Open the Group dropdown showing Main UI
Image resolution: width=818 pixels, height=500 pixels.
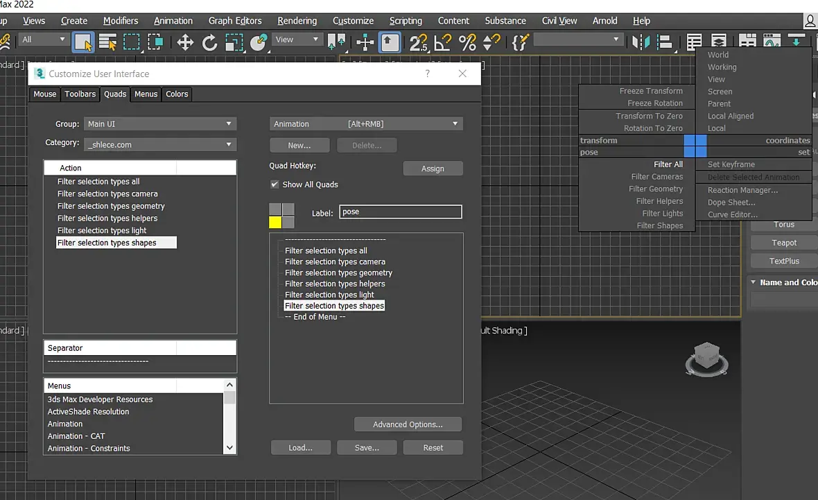click(x=159, y=123)
